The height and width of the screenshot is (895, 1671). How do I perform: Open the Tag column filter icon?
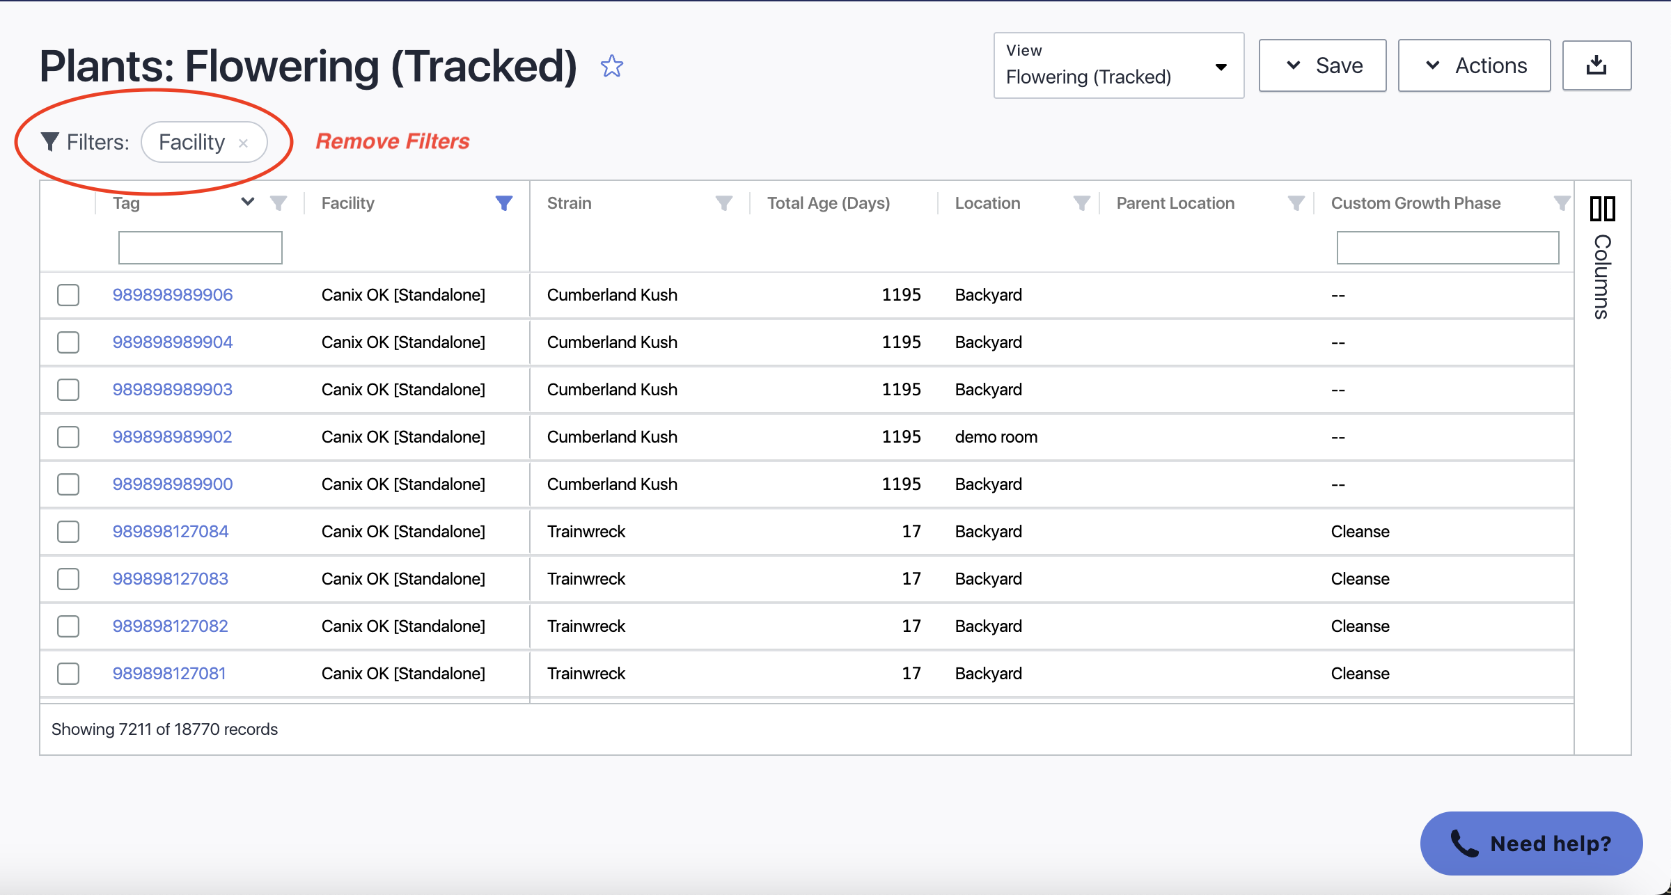(278, 203)
